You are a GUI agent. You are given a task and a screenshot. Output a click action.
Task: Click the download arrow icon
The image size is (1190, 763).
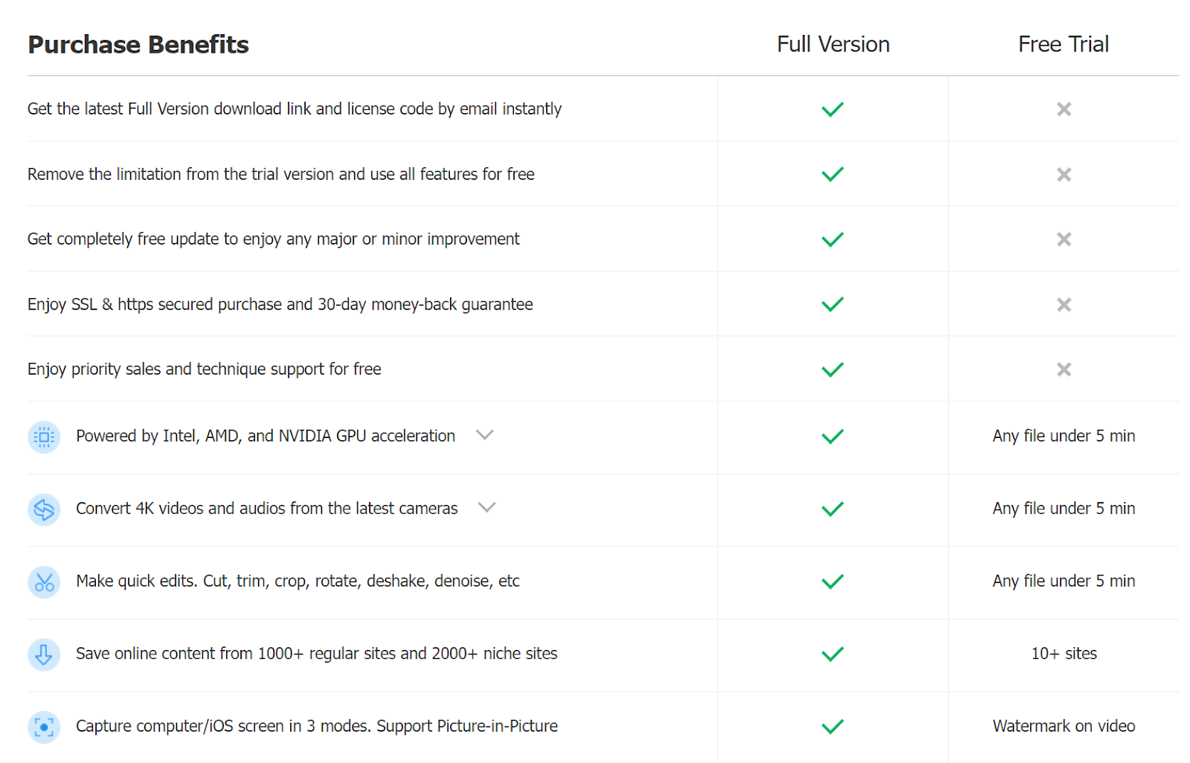point(44,654)
